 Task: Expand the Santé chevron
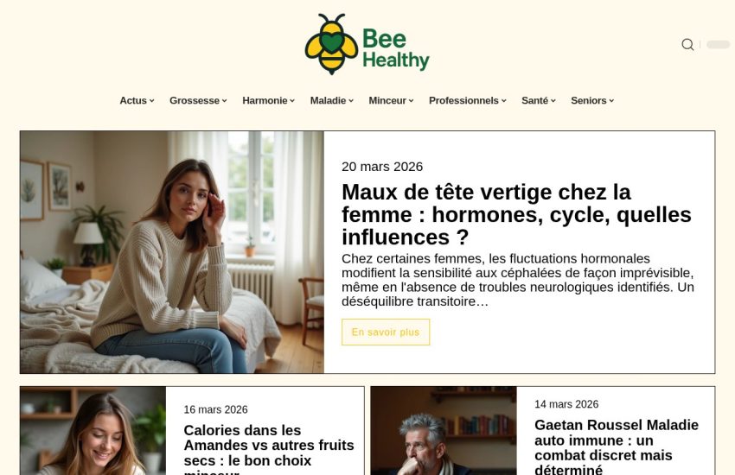[553, 101]
